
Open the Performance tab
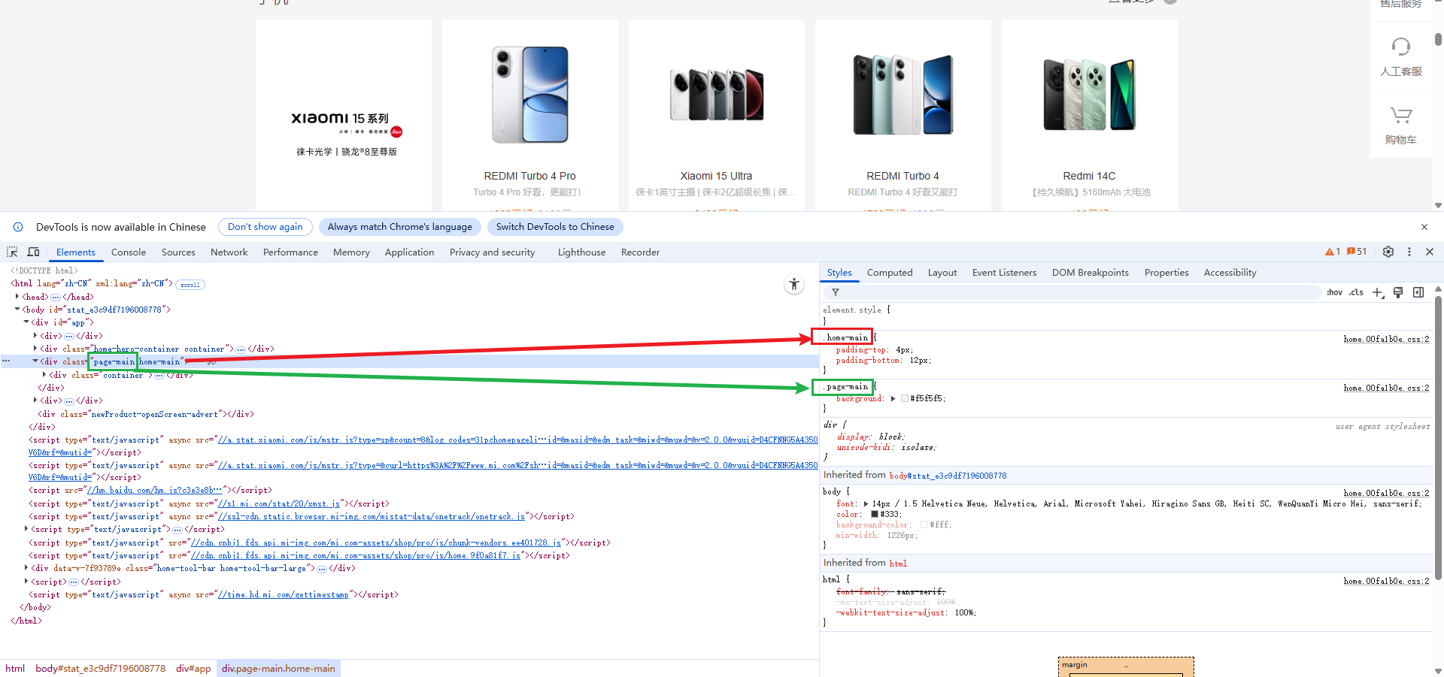pos(290,252)
